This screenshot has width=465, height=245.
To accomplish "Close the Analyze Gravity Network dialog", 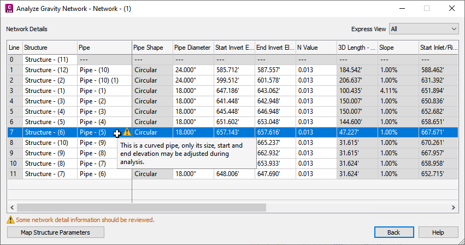I will (x=452, y=8).
